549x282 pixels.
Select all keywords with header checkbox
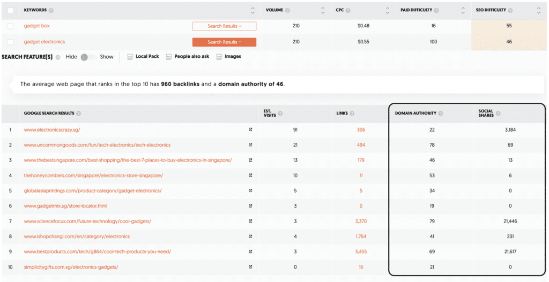coord(11,10)
